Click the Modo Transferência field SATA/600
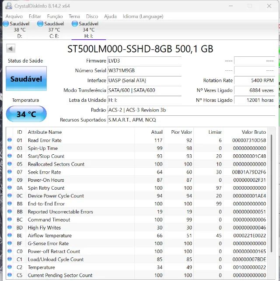Viewport: 280px width, 281px height. [144, 90]
